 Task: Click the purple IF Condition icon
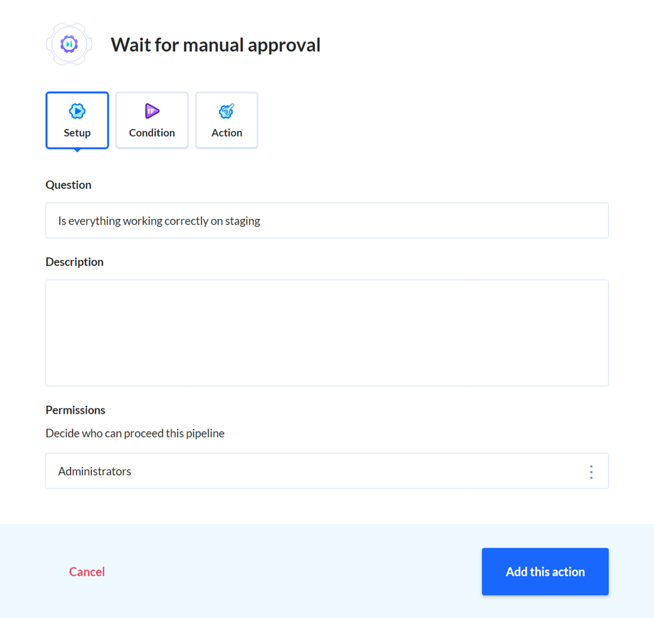coord(151,110)
